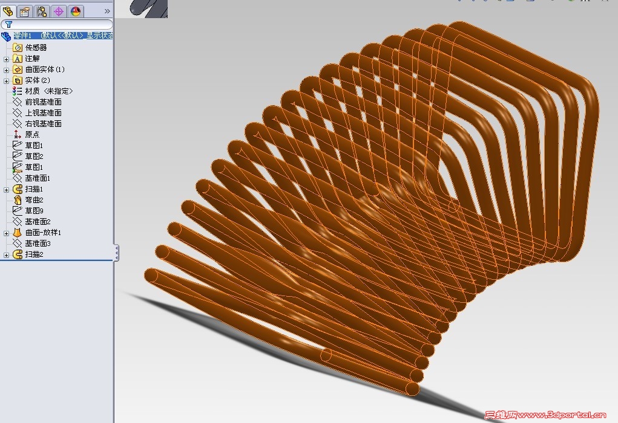The height and width of the screenshot is (423, 618).
Task: Select the 曲面实体(1) surface bodies icon
Action: coord(18,69)
